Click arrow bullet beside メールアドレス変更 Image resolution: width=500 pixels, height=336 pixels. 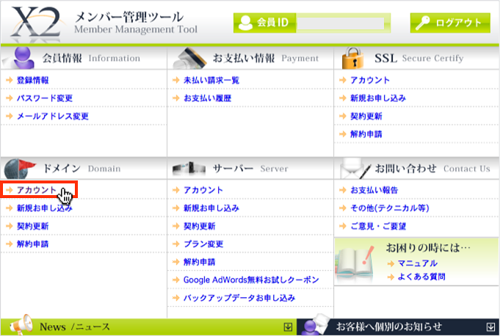pos(10,116)
